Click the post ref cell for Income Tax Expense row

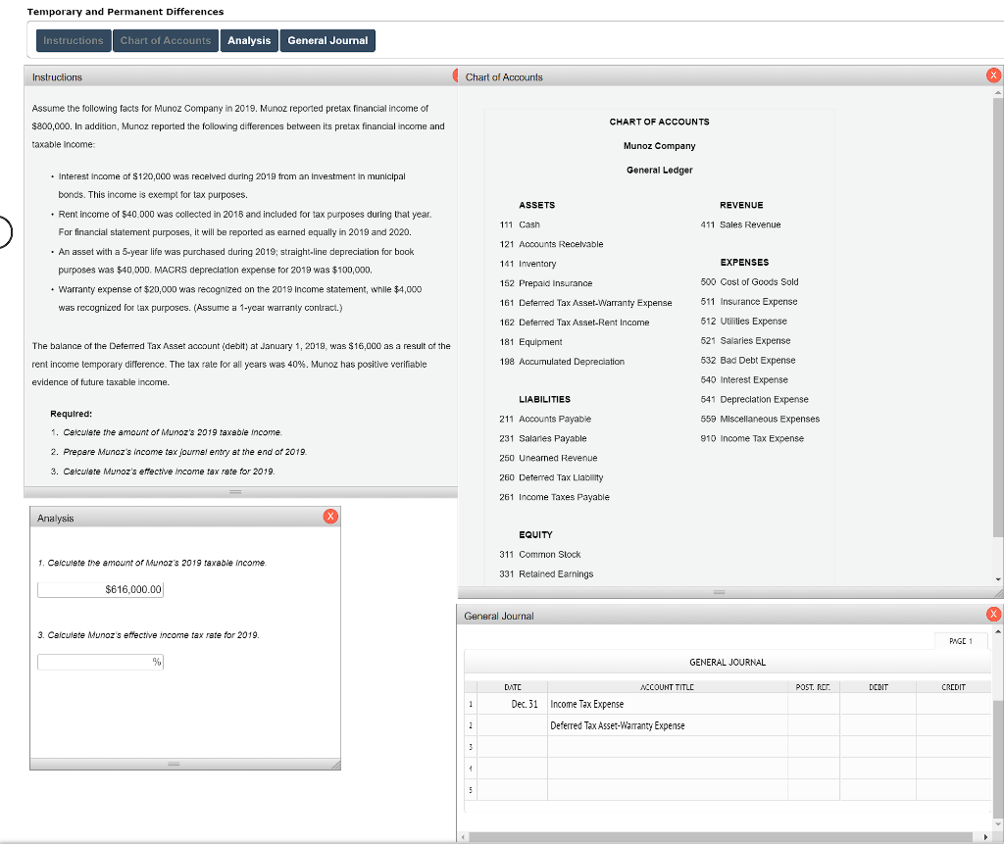pos(813,704)
